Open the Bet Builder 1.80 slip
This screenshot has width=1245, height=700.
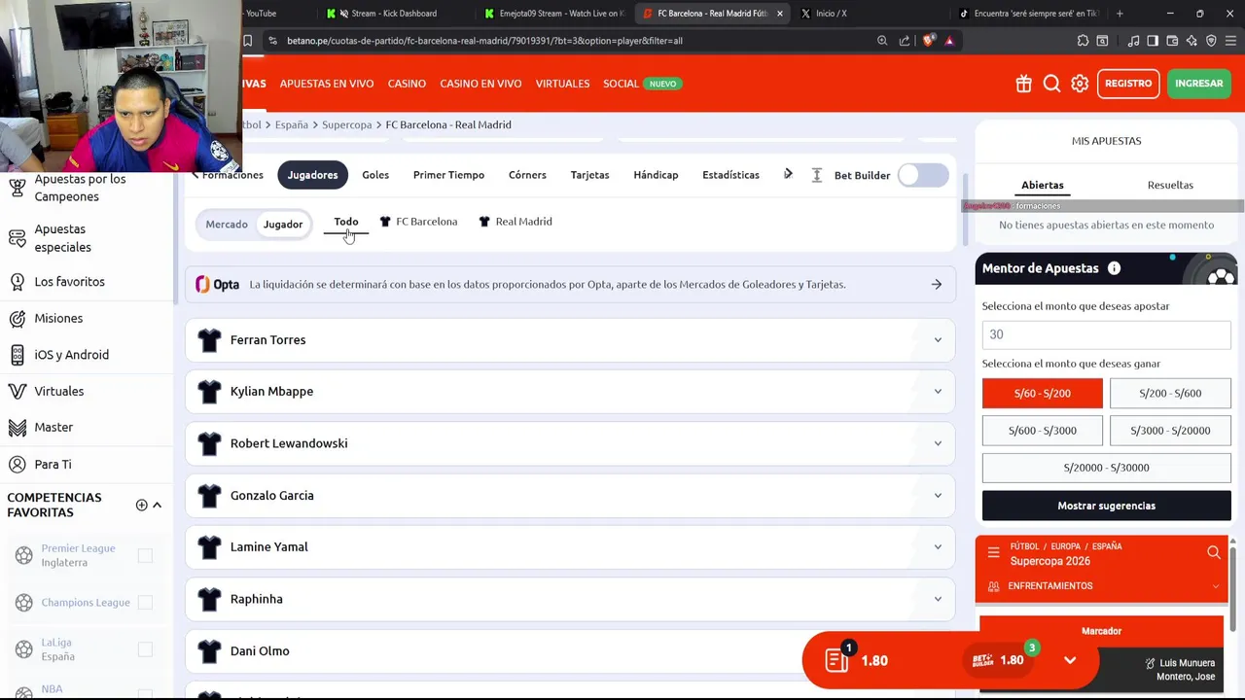point(1002,660)
